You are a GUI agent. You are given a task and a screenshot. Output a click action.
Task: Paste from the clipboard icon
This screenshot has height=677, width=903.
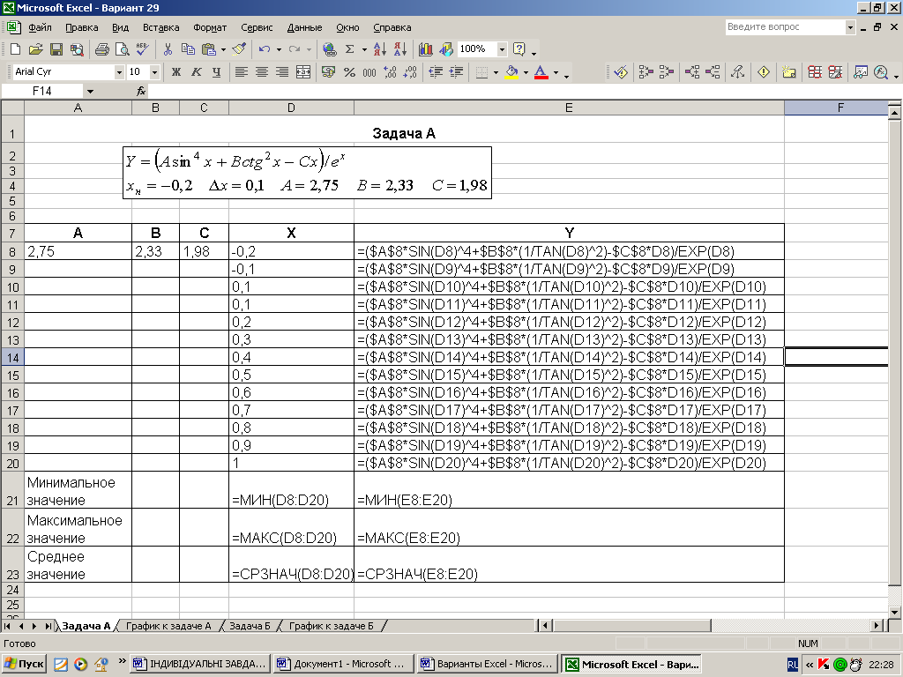(208, 49)
